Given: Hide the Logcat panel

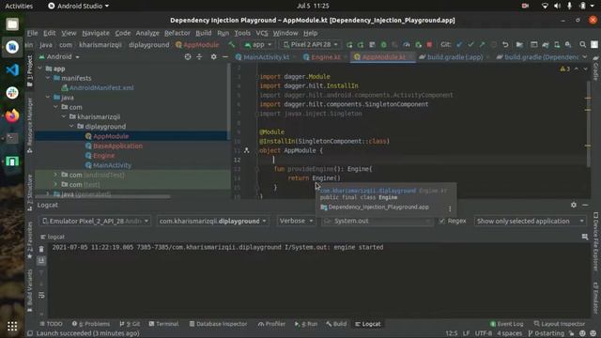Looking at the screenshot, I should 585,205.
